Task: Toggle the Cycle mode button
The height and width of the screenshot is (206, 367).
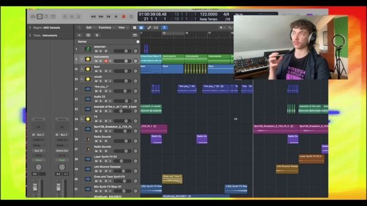Action: (131, 17)
